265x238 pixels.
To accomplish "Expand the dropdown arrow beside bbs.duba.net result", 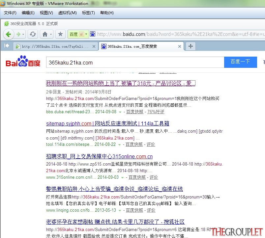I will 120,112.
